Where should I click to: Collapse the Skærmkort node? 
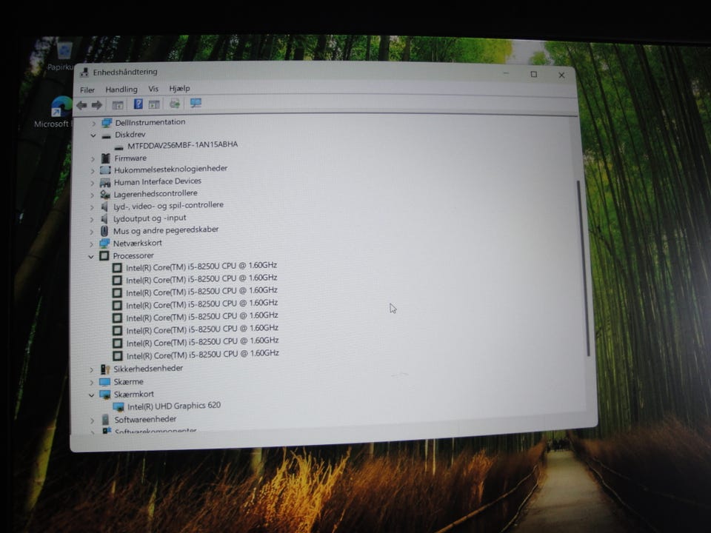pyautogui.click(x=92, y=395)
